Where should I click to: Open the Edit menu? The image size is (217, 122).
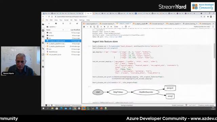[x=51, y=20]
